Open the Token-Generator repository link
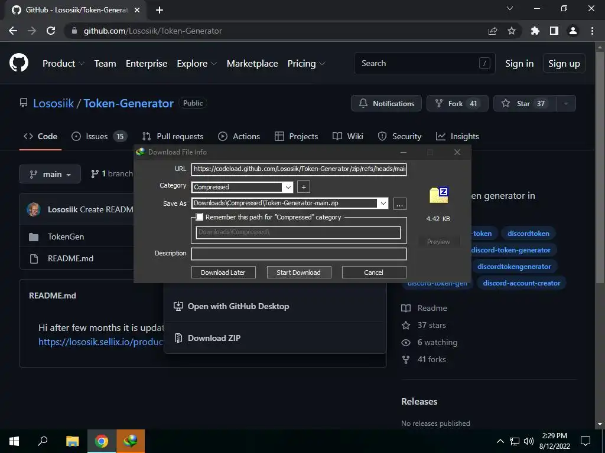The height and width of the screenshot is (453, 605). click(x=128, y=103)
